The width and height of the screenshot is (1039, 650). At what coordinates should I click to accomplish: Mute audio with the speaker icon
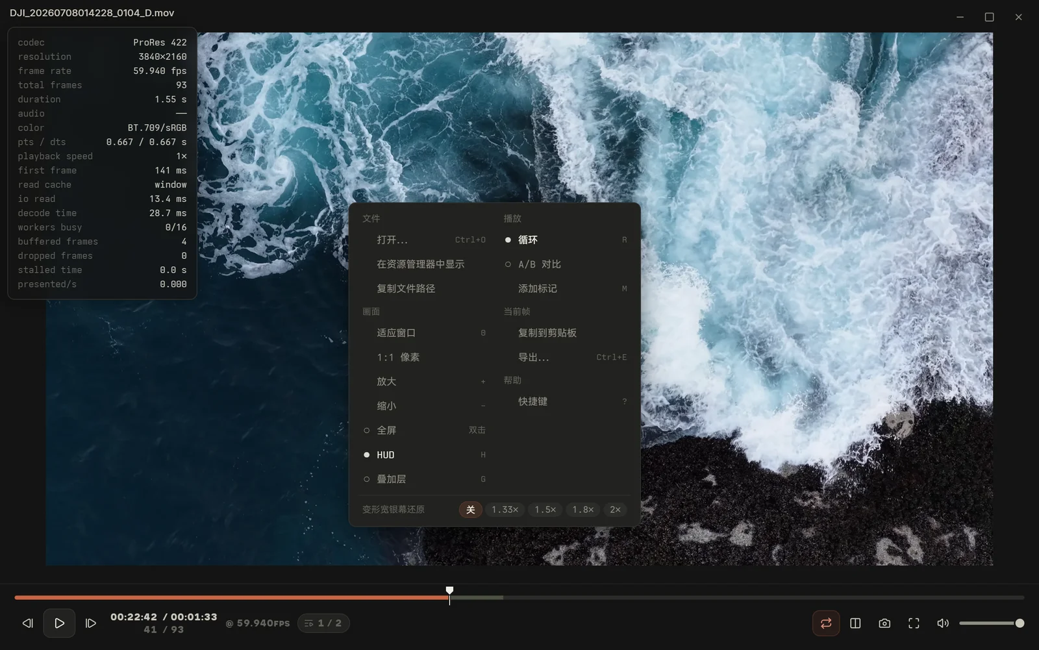click(943, 623)
